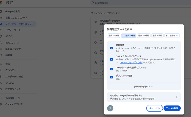Screen dimensions: 191x117
Task: Click the download icon for ダウンロード
Action: pyautogui.click(x=1, y=70)
